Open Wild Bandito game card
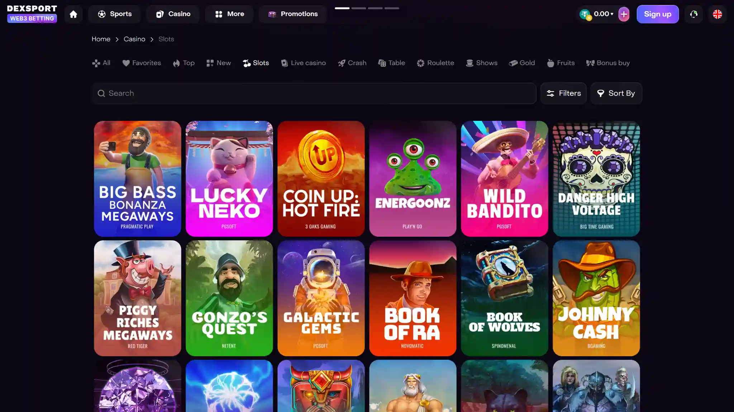Viewport: 734px width, 412px height. pos(505,179)
